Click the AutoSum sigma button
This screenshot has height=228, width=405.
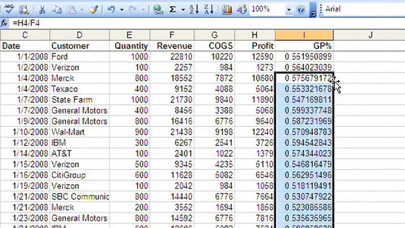click(x=172, y=9)
